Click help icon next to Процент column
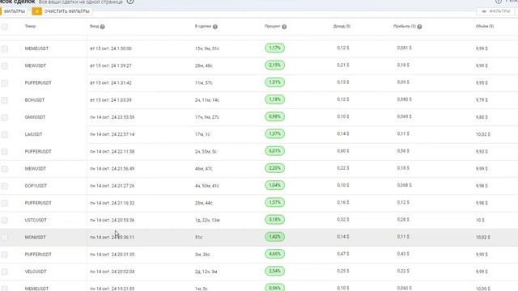The width and height of the screenshot is (518, 291). pyautogui.click(x=284, y=27)
